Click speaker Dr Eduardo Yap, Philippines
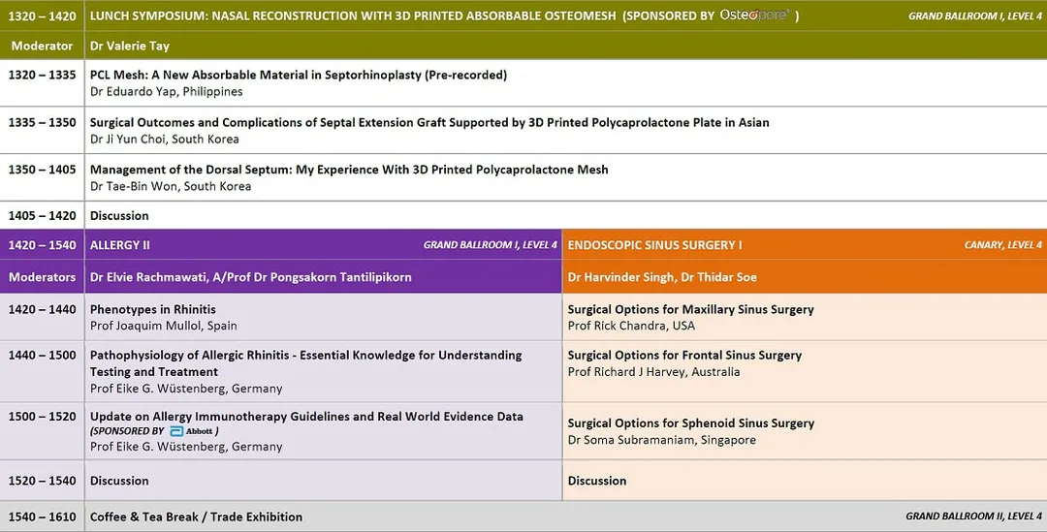The image size is (1047, 532). tap(167, 91)
